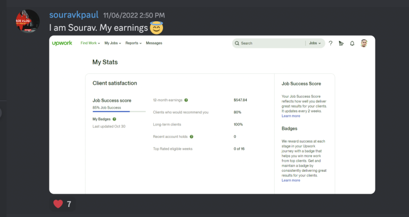Screen dimensions: 409x217
Task: Click the $547.84 earnings value
Action: coord(240,100)
